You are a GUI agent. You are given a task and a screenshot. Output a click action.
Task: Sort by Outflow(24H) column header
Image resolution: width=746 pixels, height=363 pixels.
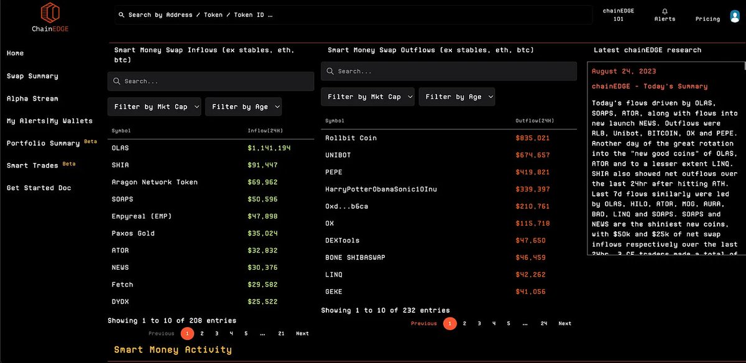coord(535,121)
